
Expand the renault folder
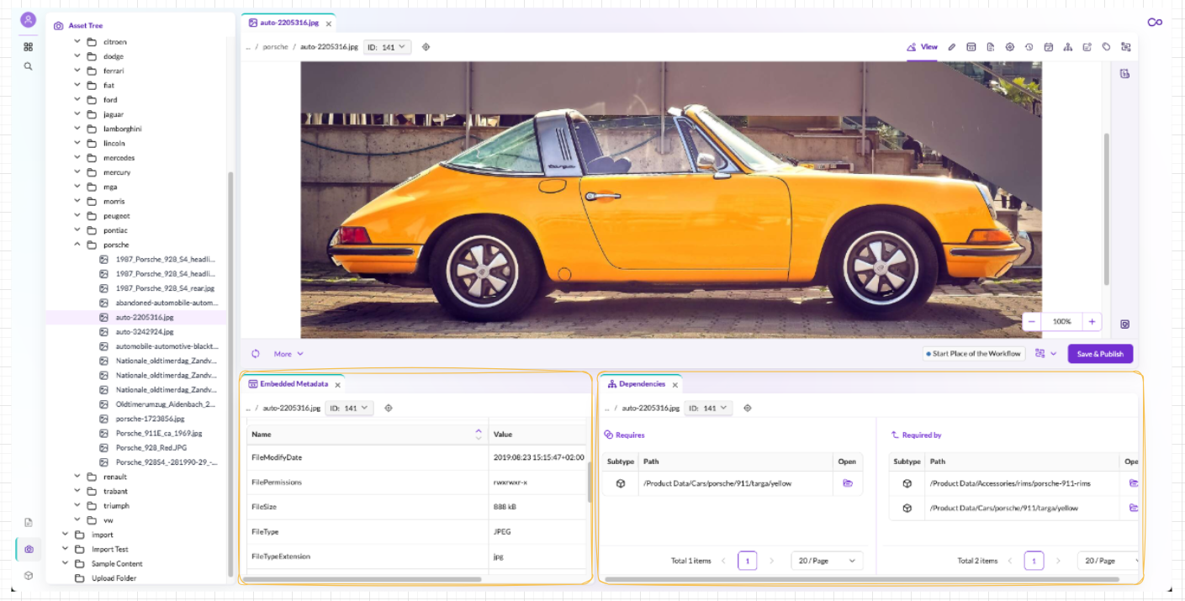[78, 477]
